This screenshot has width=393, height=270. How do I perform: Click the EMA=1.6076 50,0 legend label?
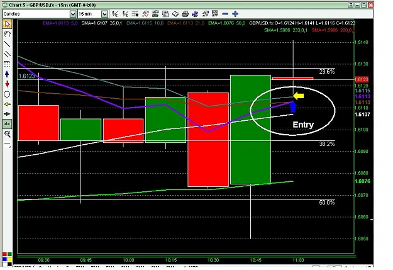[x=226, y=23]
